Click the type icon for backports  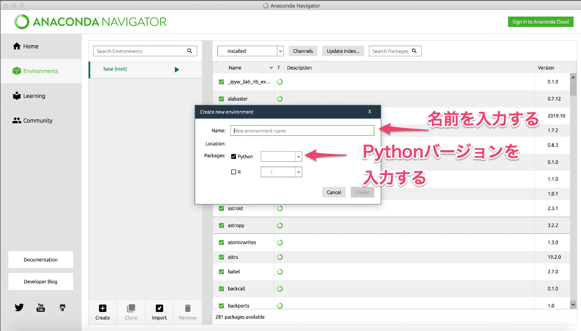coord(280,306)
